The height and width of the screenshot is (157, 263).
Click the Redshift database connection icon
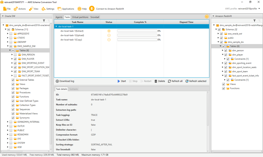[x=218, y=25]
